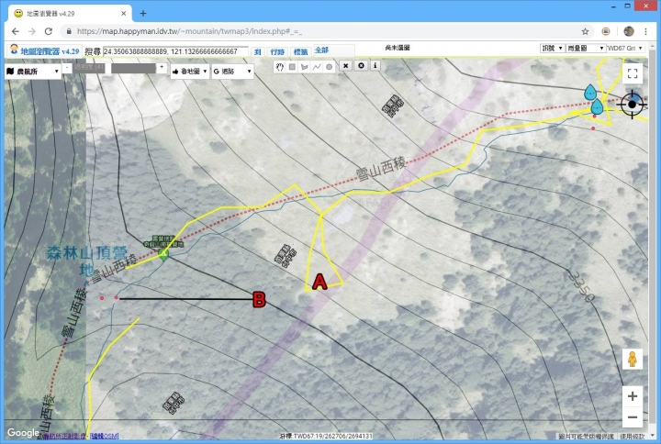Click the crosshair locate target icon
This screenshot has width=661, height=444.
[x=632, y=104]
